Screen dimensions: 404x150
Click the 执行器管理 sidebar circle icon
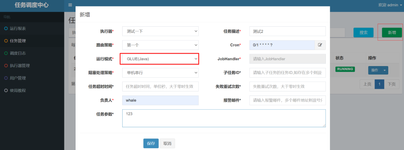6,66
